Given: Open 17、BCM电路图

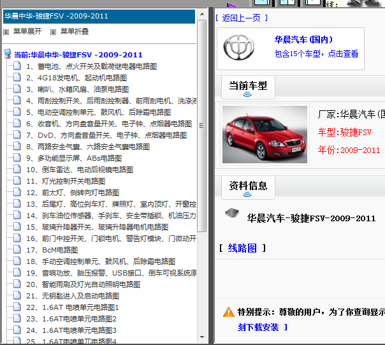Looking at the screenshot, I should click(52, 250).
